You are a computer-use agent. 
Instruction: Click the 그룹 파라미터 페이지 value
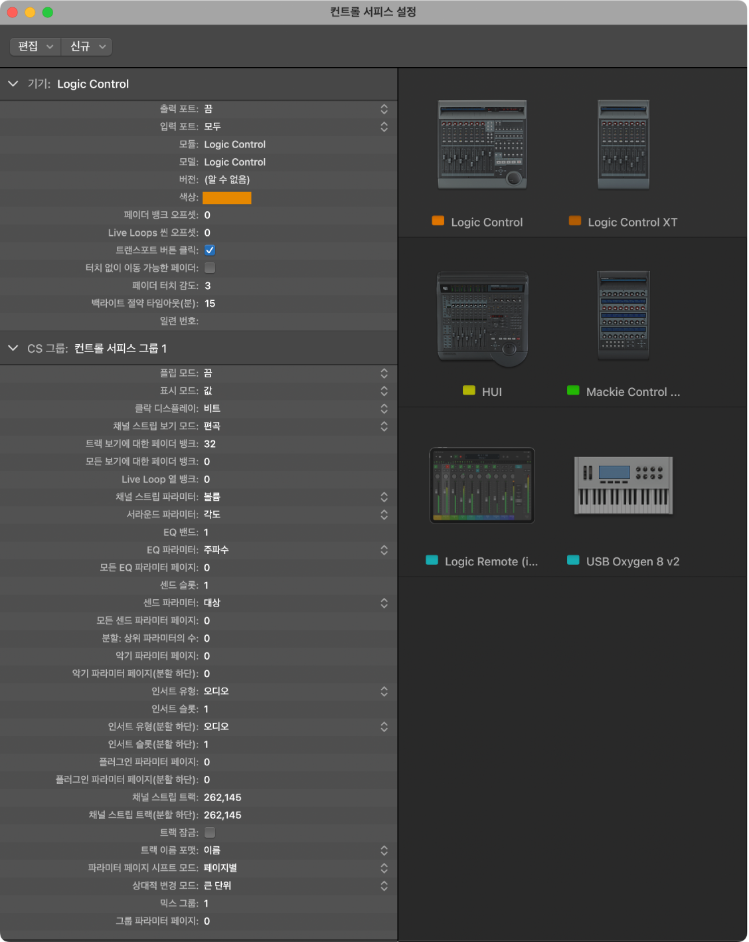point(207,921)
